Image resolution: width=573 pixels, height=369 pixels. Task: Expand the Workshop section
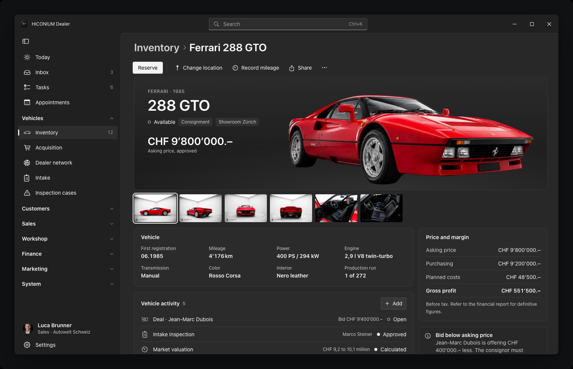click(x=68, y=239)
